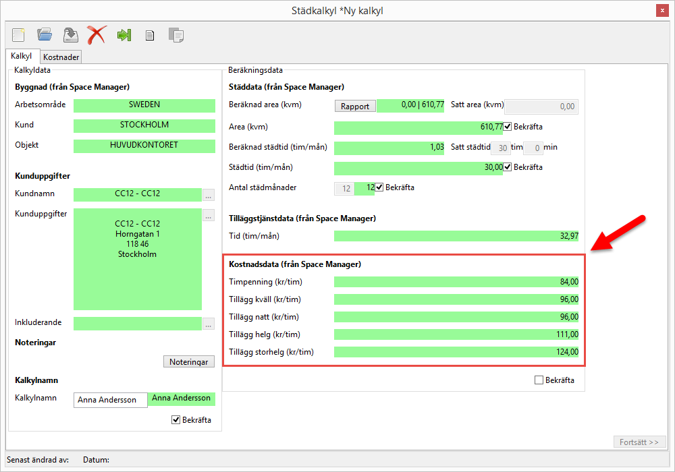Close the Städkalkyl window
The width and height of the screenshot is (675, 472).
pos(662,11)
